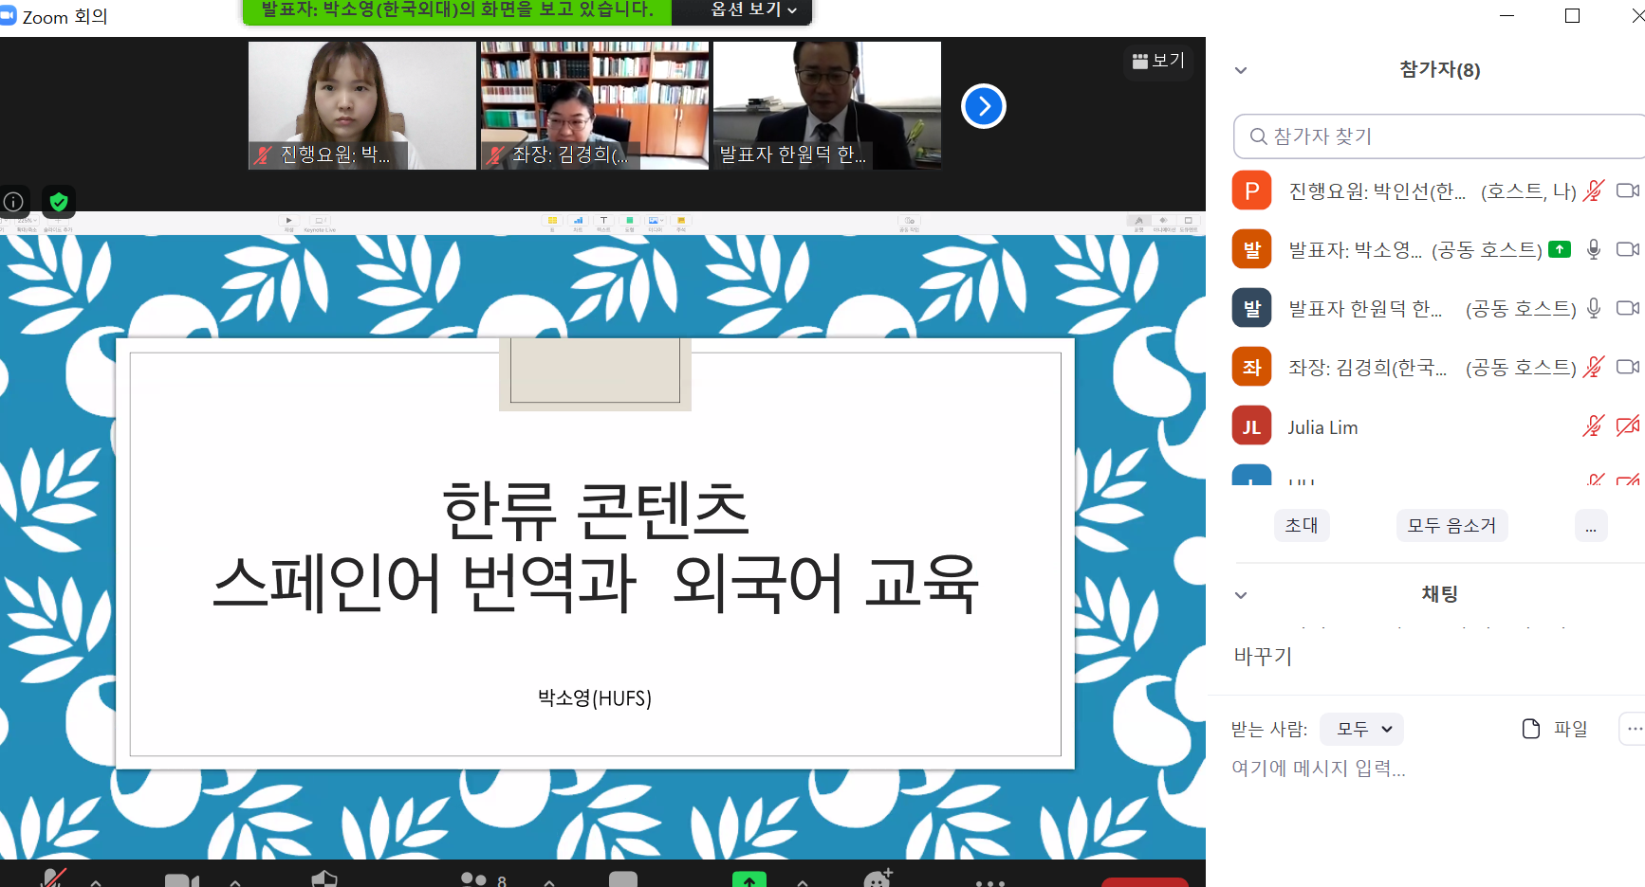Click the Participants icon showing 8
The image size is (1645, 887).
click(x=484, y=879)
